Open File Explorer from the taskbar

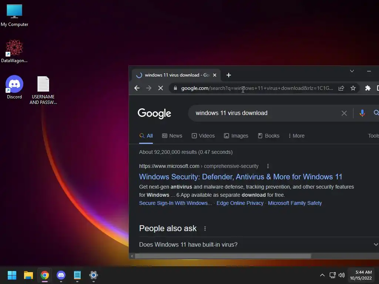(x=28, y=275)
